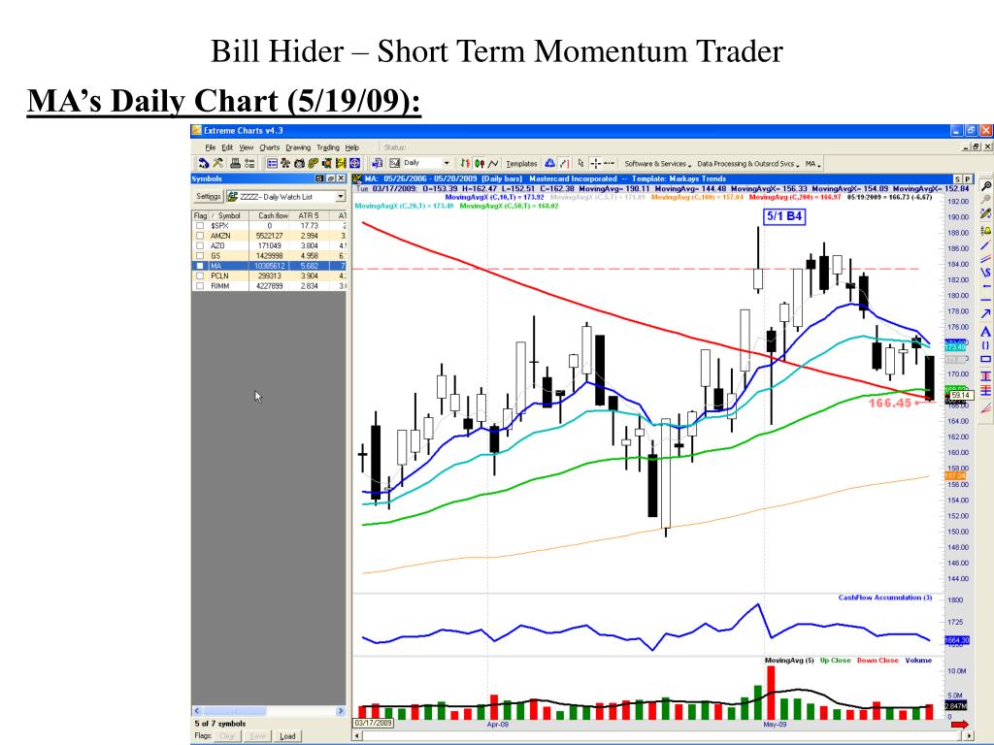Select the parallel lines drawing tool
Image resolution: width=994 pixels, height=745 pixels.
pyautogui.click(x=986, y=258)
